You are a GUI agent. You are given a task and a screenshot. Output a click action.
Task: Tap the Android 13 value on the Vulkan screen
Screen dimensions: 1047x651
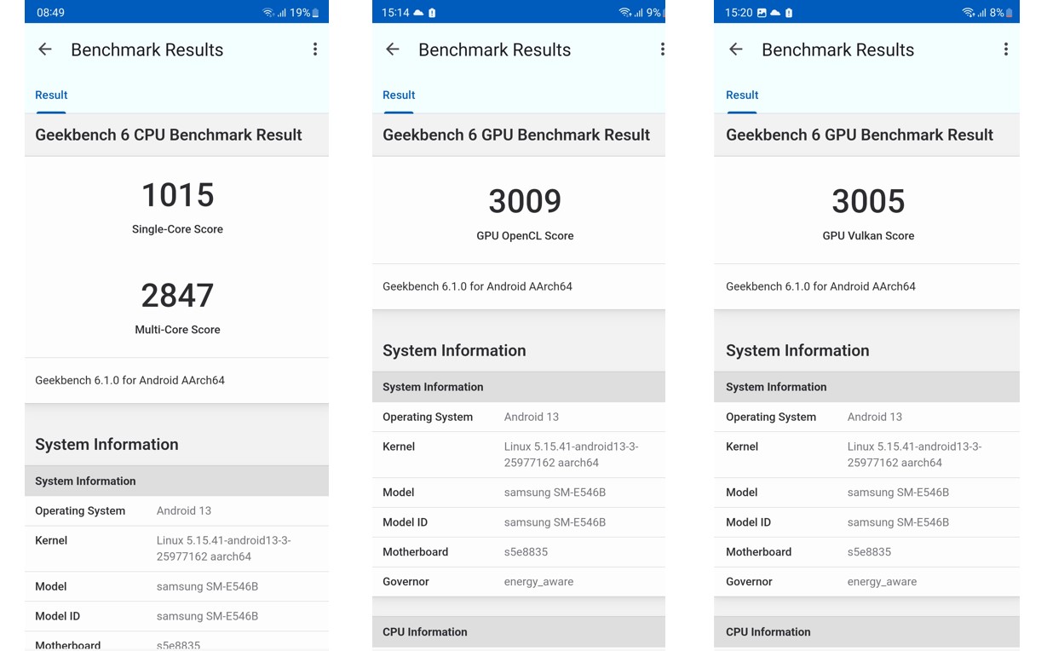(x=875, y=417)
